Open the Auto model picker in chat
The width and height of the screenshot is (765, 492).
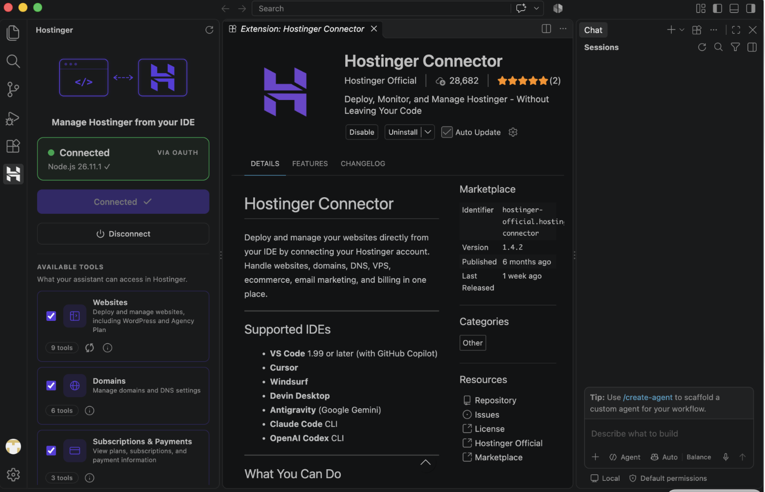coord(664,457)
